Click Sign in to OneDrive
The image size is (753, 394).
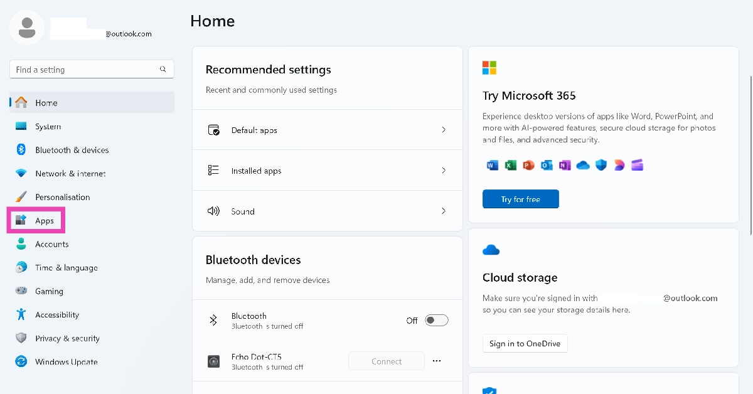click(525, 343)
